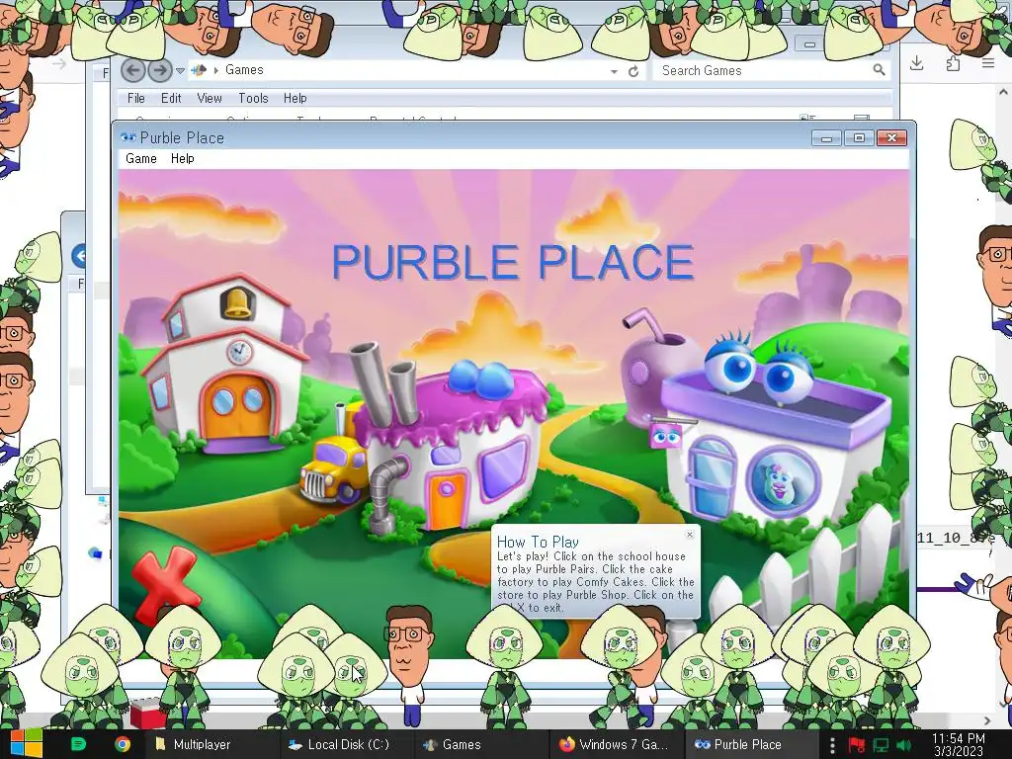
Task: Click the volume speaker tray icon
Action: click(903, 745)
